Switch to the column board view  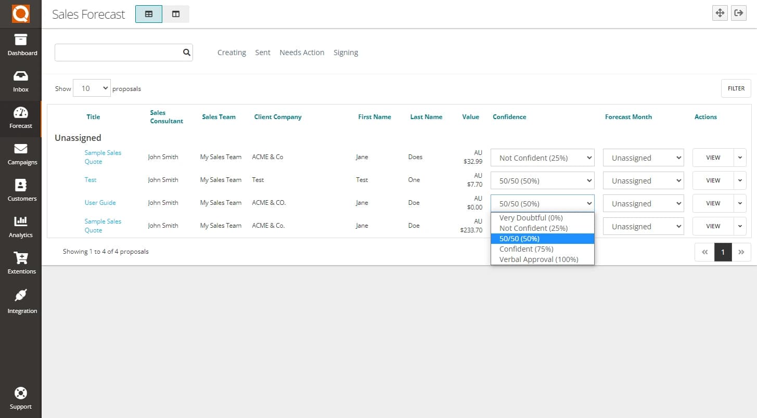176,14
